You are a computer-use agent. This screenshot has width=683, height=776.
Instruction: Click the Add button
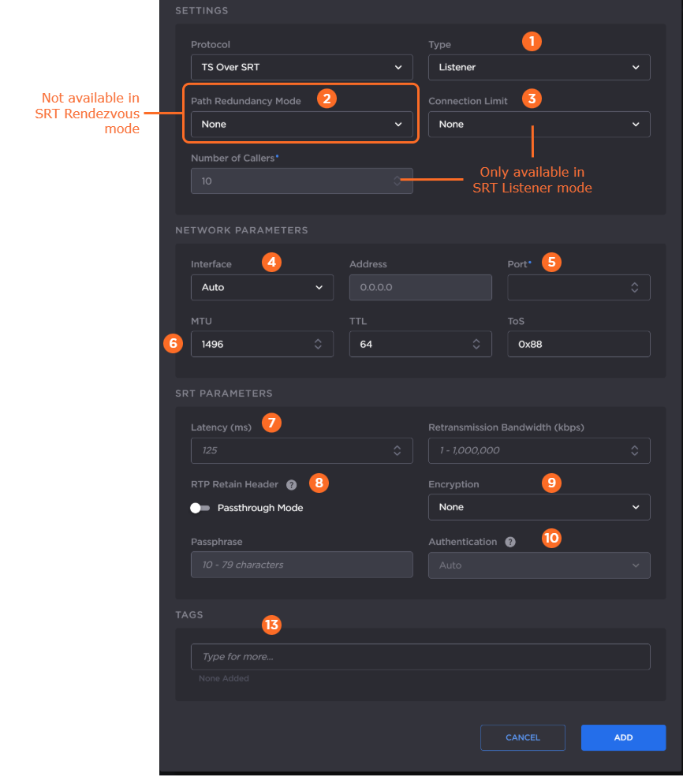[623, 737]
